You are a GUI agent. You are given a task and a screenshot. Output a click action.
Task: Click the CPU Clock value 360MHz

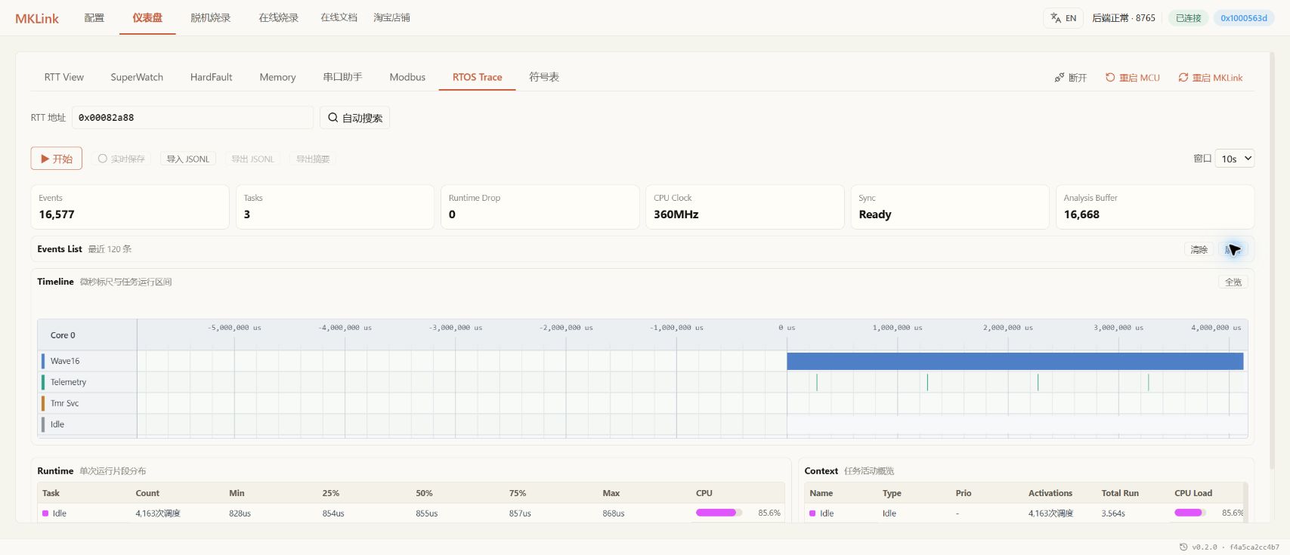[x=676, y=214]
